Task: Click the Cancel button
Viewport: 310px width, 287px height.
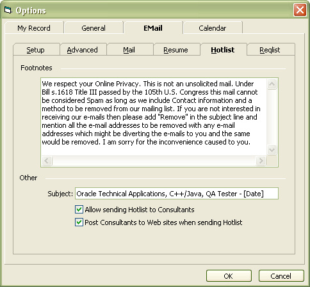Action: tap(281, 276)
